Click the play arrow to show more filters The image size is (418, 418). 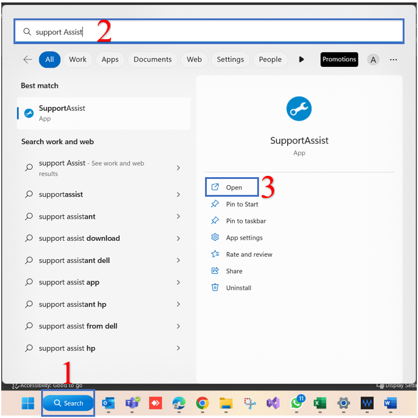point(301,59)
